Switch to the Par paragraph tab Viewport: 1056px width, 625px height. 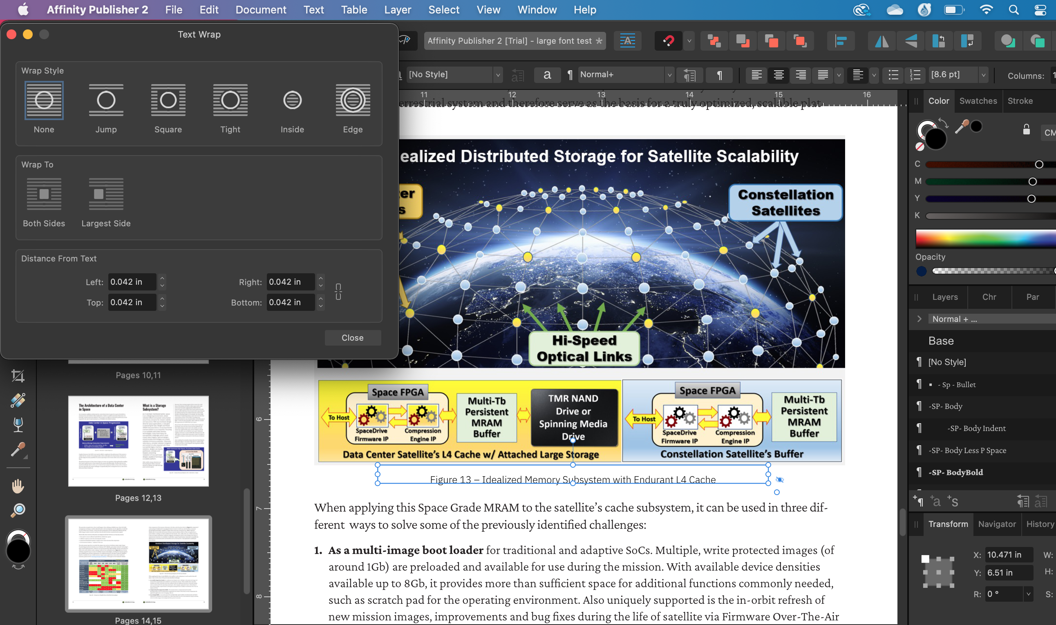click(1032, 297)
